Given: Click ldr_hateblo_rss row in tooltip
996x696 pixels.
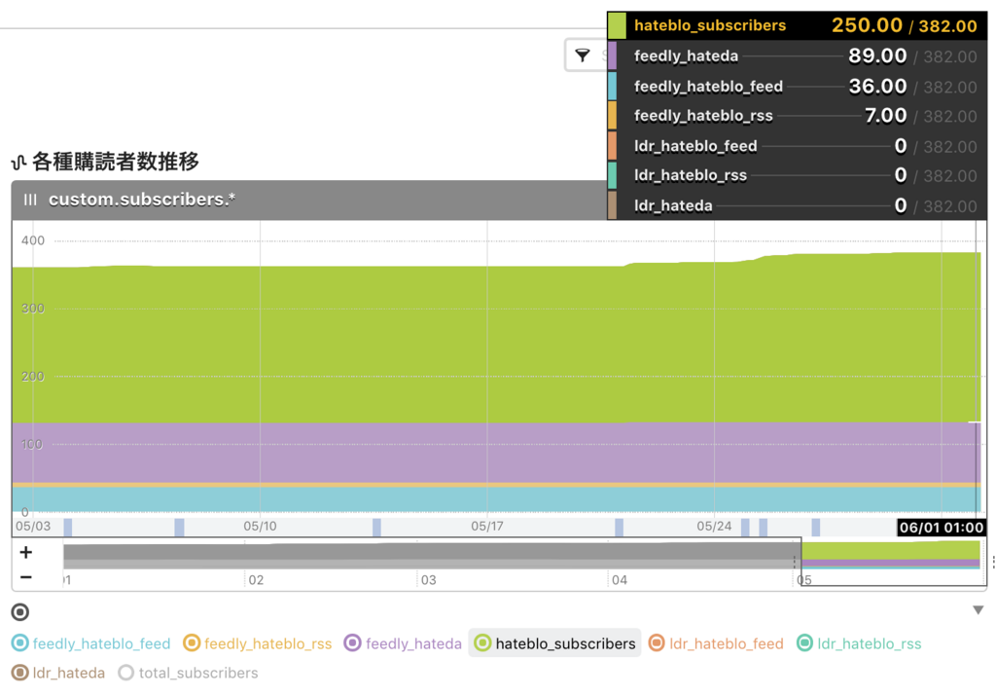Looking at the screenshot, I should click(x=798, y=175).
